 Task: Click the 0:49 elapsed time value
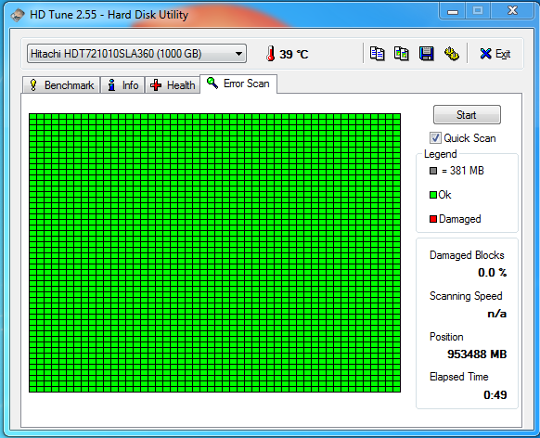495,394
